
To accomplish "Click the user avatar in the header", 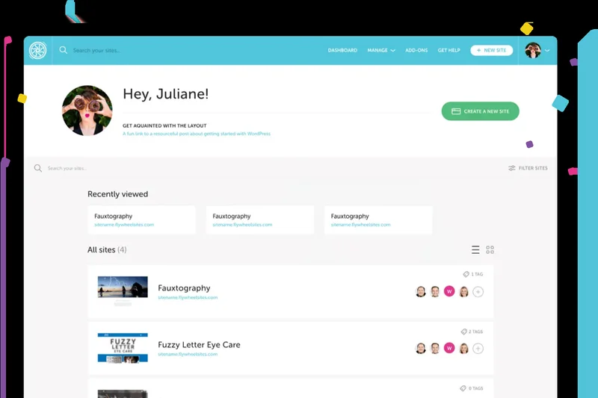I will [532, 50].
